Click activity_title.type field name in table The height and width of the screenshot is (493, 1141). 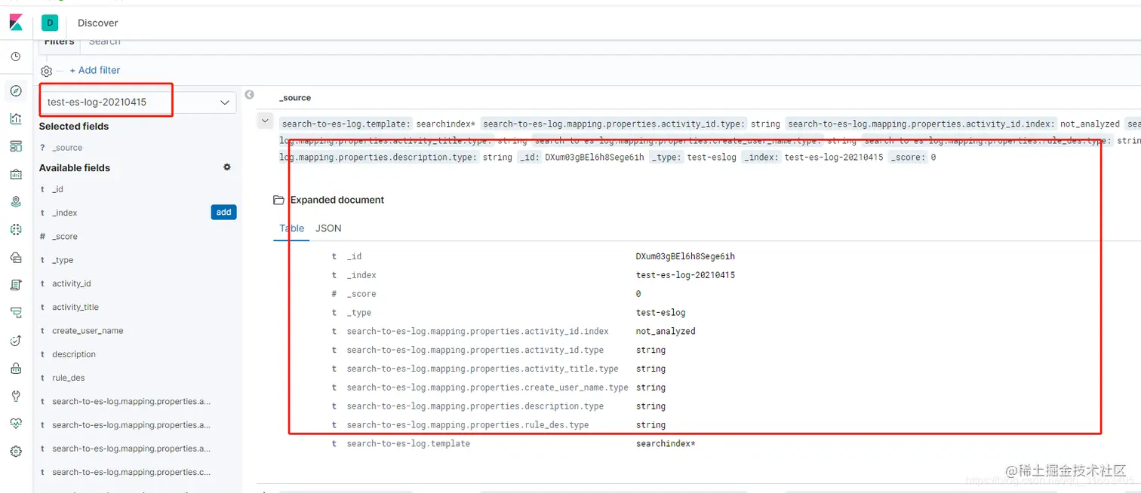483,369
